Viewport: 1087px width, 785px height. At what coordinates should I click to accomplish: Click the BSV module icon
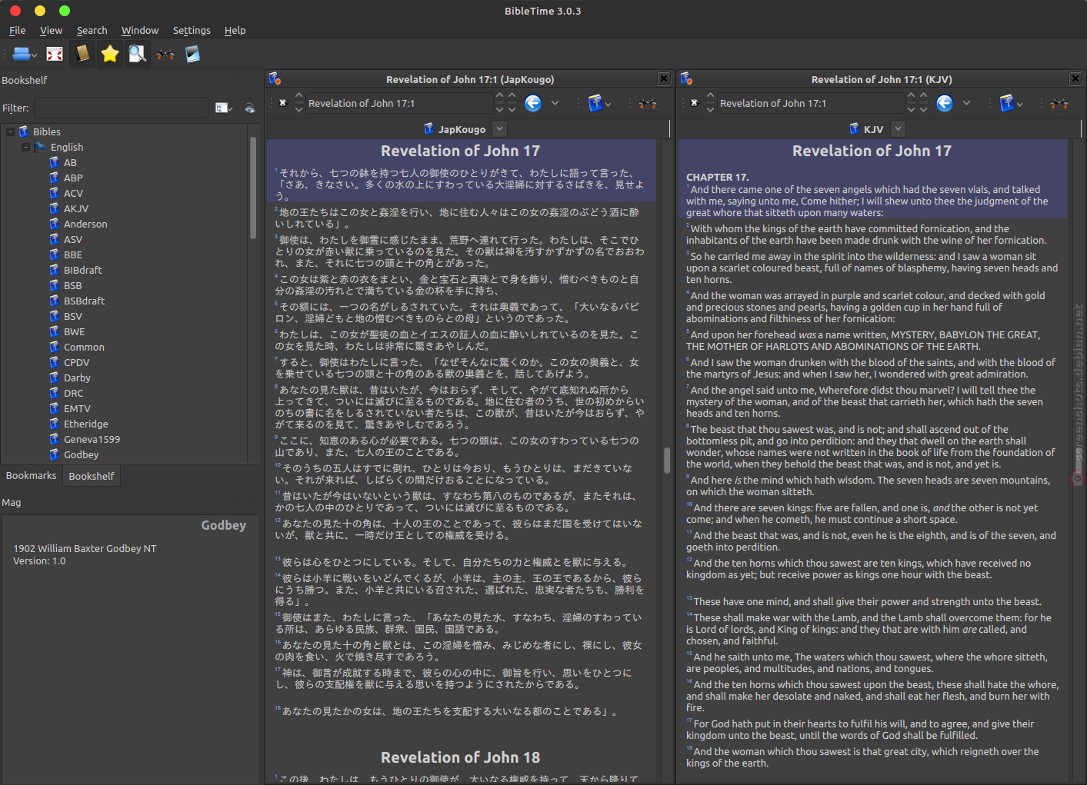click(x=55, y=316)
